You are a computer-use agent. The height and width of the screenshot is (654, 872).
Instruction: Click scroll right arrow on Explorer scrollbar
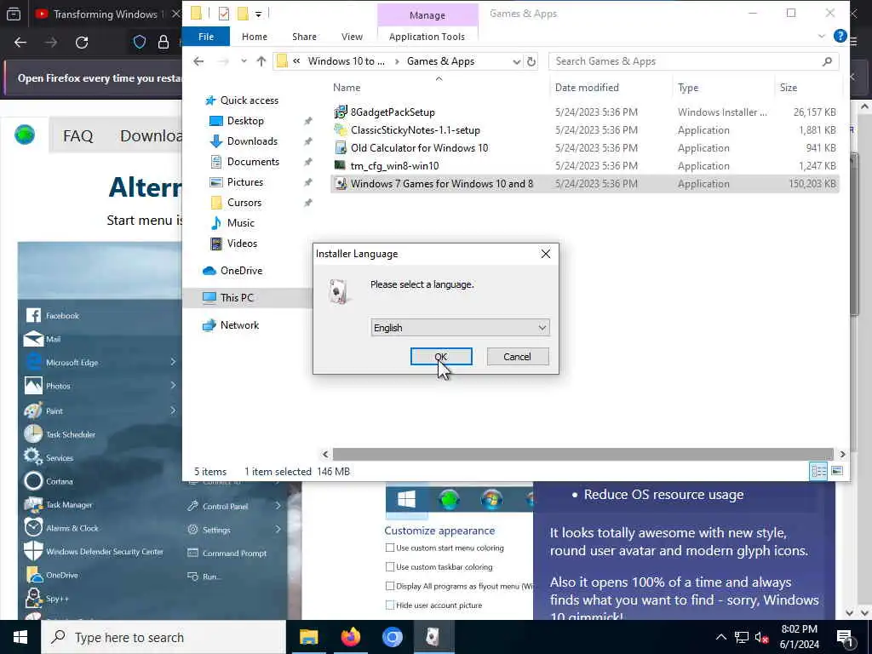point(842,455)
